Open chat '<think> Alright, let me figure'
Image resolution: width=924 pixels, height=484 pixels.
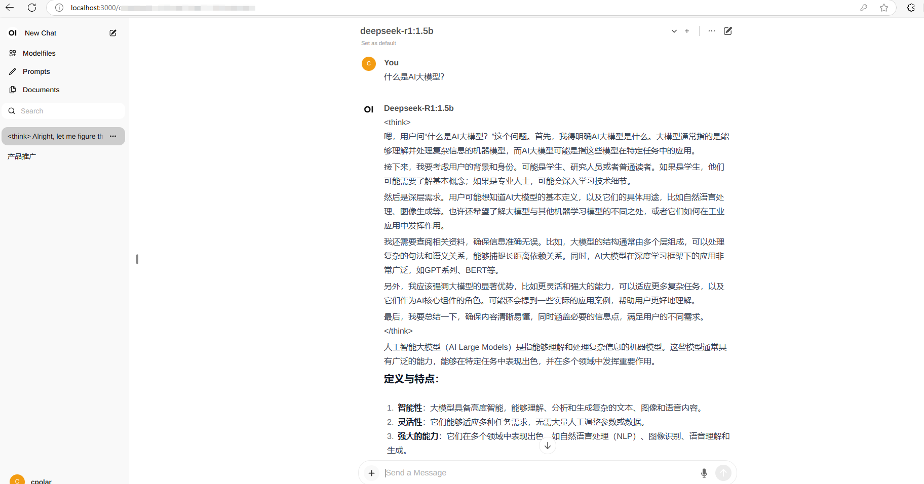coord(55,136)
